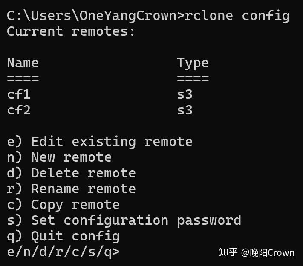This screenshot has height=266, width=303.
Task: Click the s3 type for cf2
Action: click(185, 110)
